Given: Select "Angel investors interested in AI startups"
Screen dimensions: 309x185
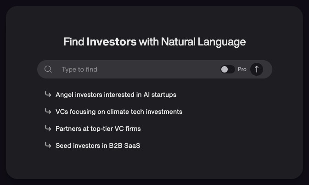Looking at the screenshot, I should [x=116, y=95].
